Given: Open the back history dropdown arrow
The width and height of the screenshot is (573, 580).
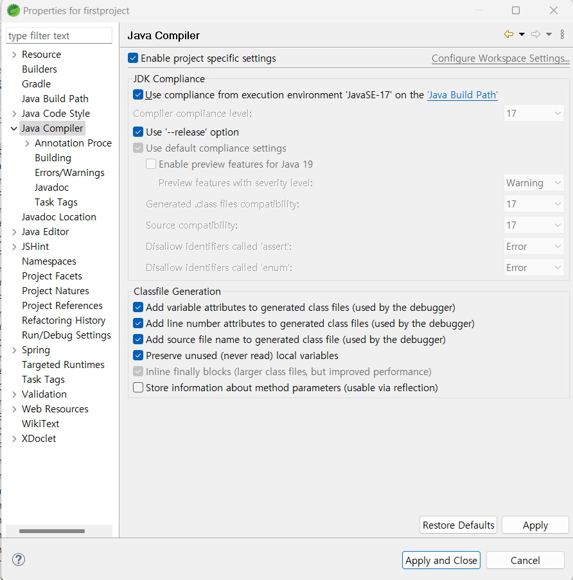Looking at the screenshot, I should pos(522,35).
